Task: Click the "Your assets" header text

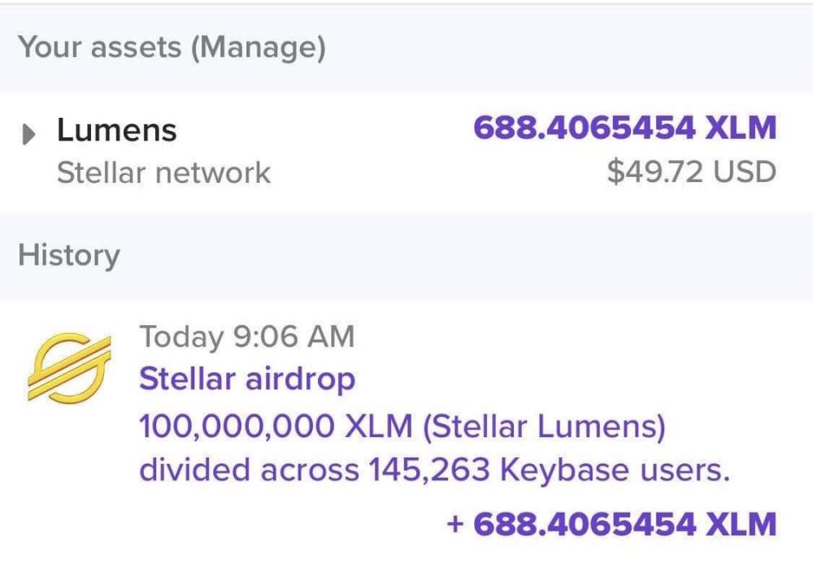Action: 101,48
